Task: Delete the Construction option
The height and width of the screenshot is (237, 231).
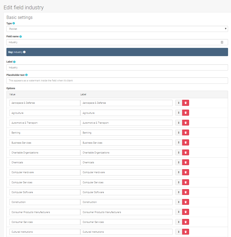Action: click(186, 202)
